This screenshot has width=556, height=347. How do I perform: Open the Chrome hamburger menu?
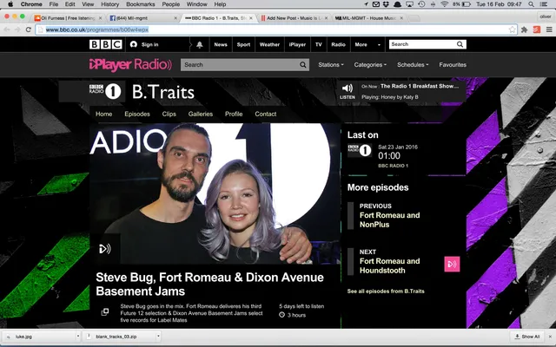point(549,29)
